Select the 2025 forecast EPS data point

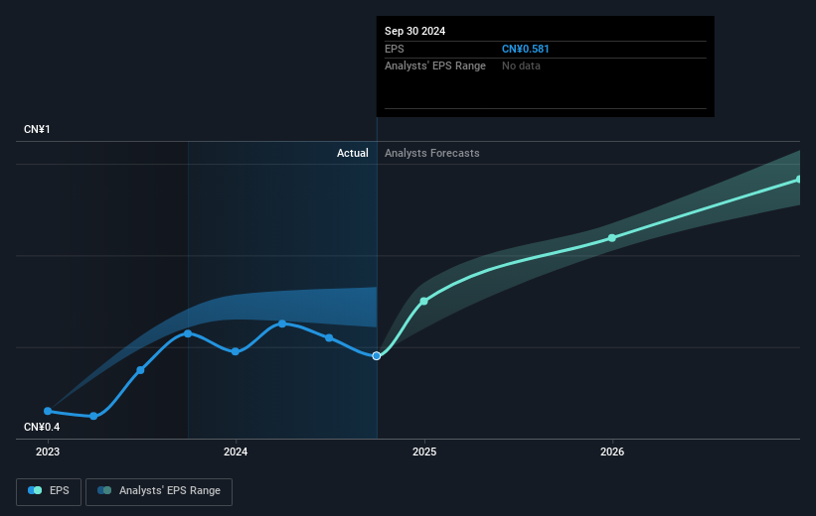[423, 302]
